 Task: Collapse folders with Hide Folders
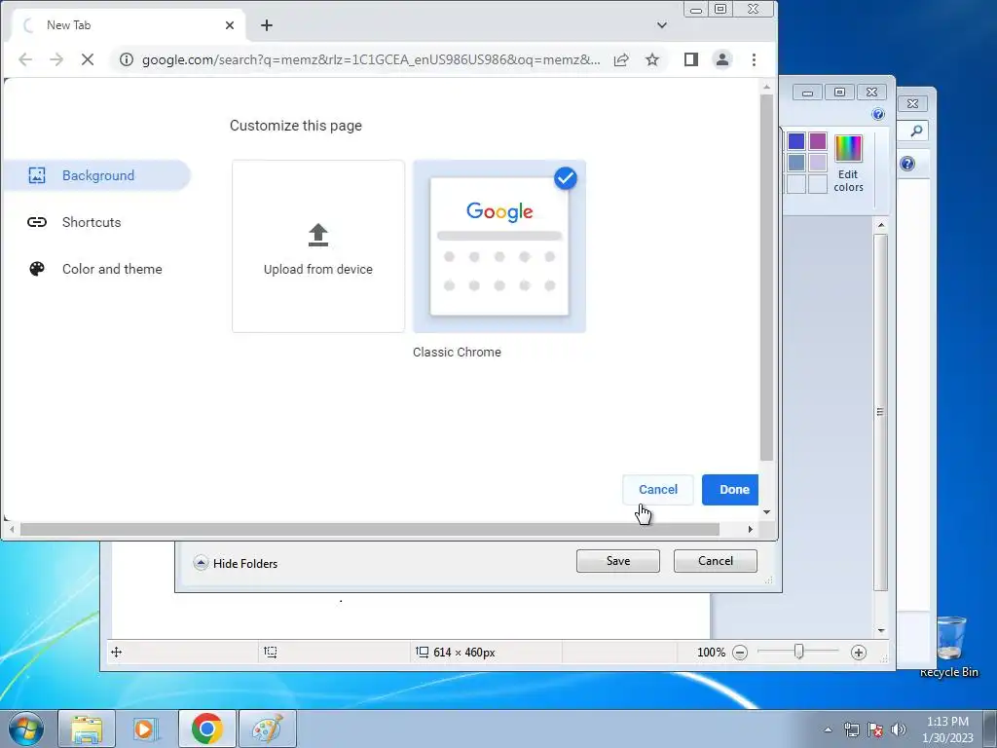pos(236,564)
